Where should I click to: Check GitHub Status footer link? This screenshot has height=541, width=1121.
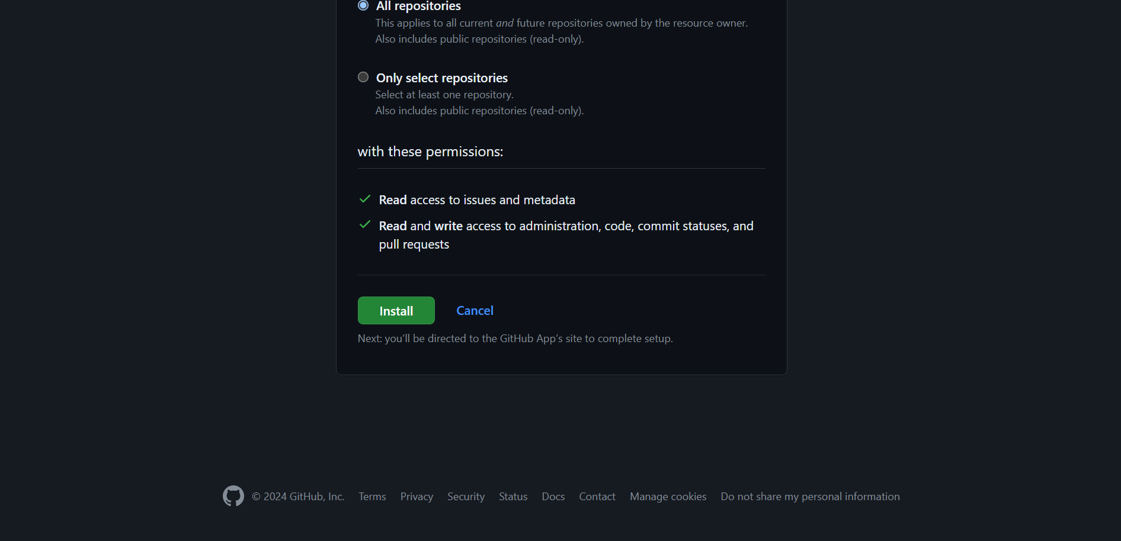(x=513, y=496)
